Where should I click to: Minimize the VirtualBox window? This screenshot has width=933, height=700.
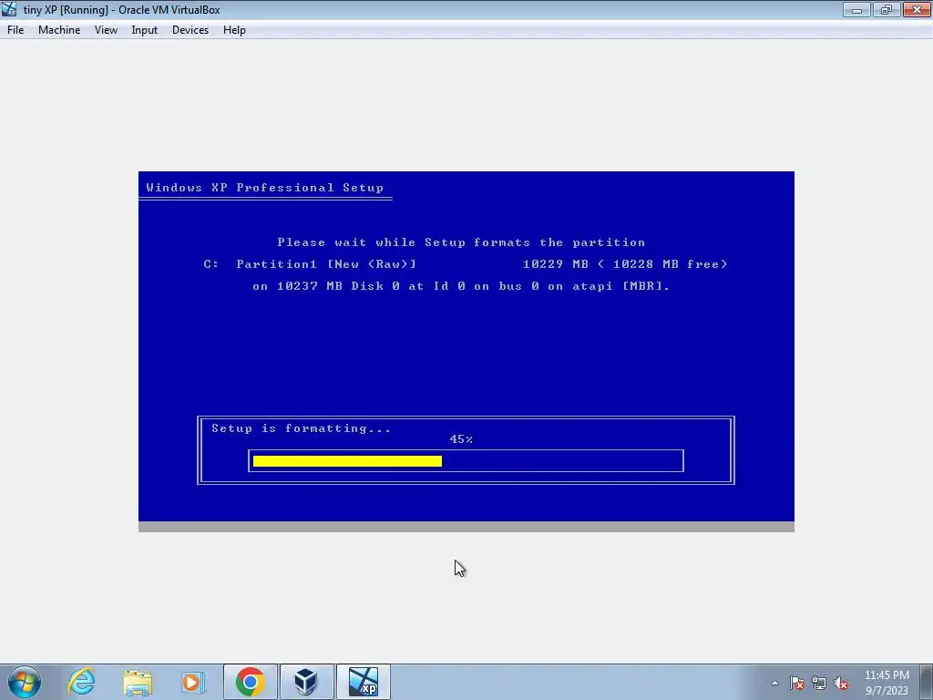(x=856, y=9)
